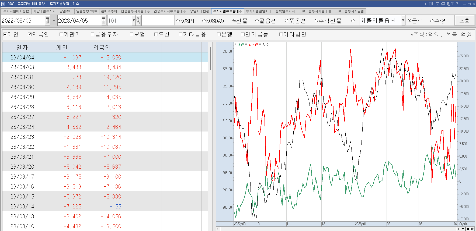This screenshot has height=231, width=476.
Task: Open the start date calendar picker
Action: tap(47, 21)
